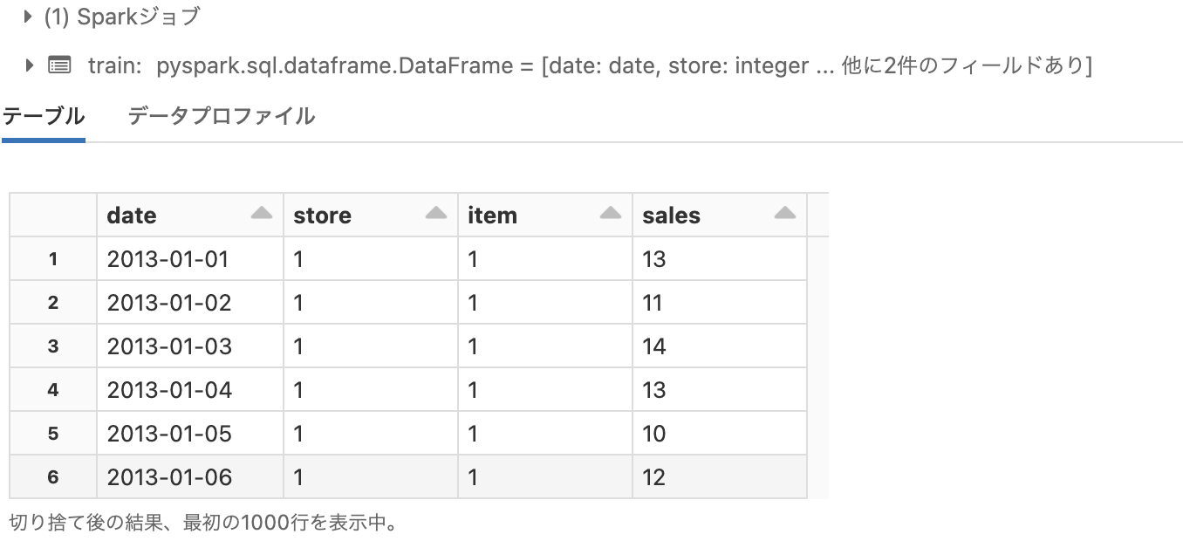Open the データプロファイル tab
1183x541 pixels.
click(221, 116)
